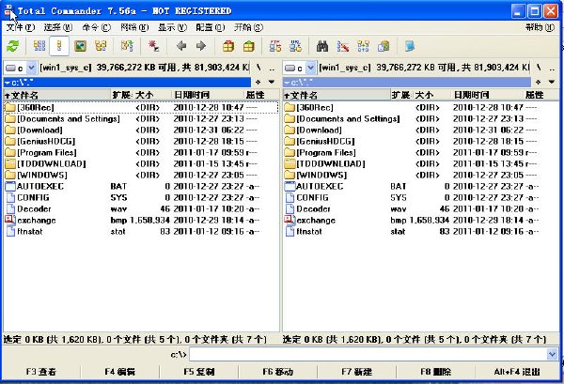
Task: Open the FTP new URL connection icon
Action: tap(296, 46)
